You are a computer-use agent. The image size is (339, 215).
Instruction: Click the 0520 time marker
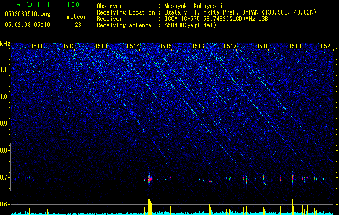(327, 46)
